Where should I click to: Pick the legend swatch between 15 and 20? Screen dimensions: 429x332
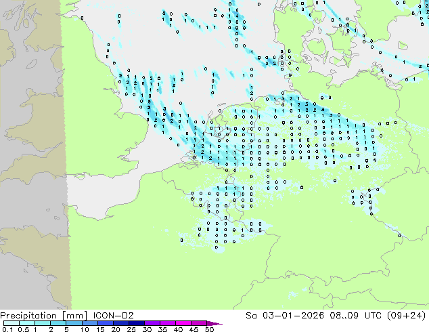[105, 323]
